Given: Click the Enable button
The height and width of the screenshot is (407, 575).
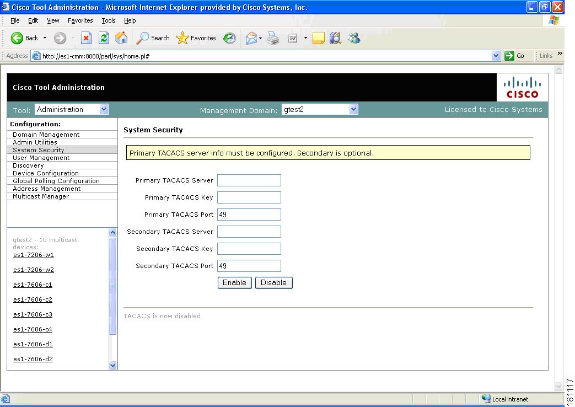Looking at the screenshot, I should click(235, 282).
